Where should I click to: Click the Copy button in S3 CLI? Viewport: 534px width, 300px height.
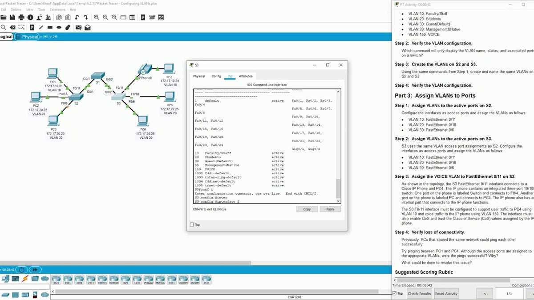tap(307, 209)
